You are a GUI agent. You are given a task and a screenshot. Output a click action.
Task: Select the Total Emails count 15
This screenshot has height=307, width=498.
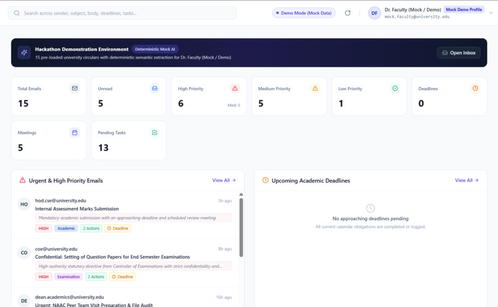click(x=23, y=104)
